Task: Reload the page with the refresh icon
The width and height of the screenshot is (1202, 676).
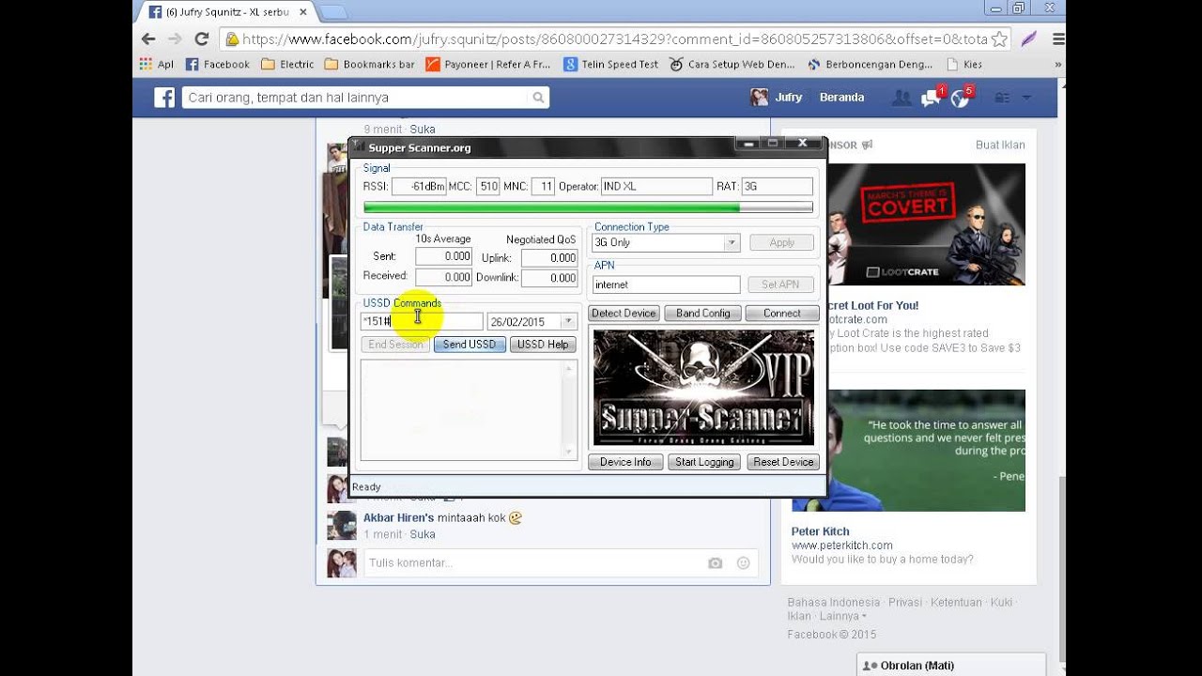Action: (x=201, y=38)
